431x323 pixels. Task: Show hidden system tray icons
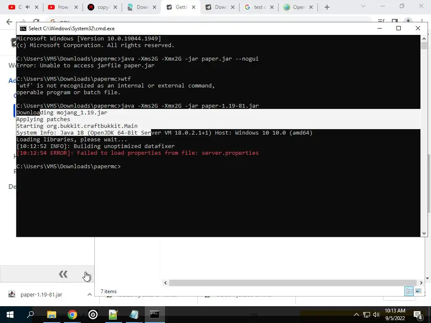[356, 315]
